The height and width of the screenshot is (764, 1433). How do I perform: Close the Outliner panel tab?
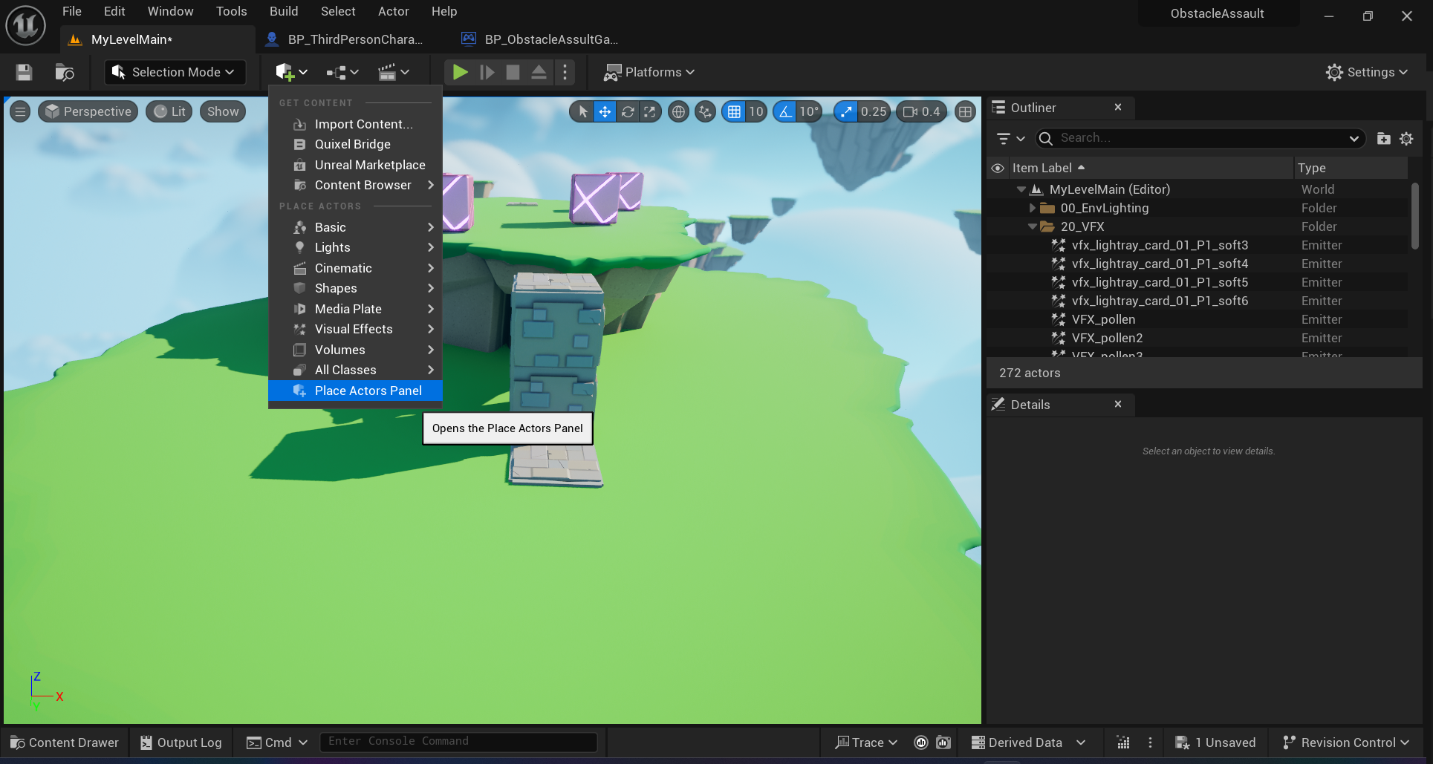1118,107
